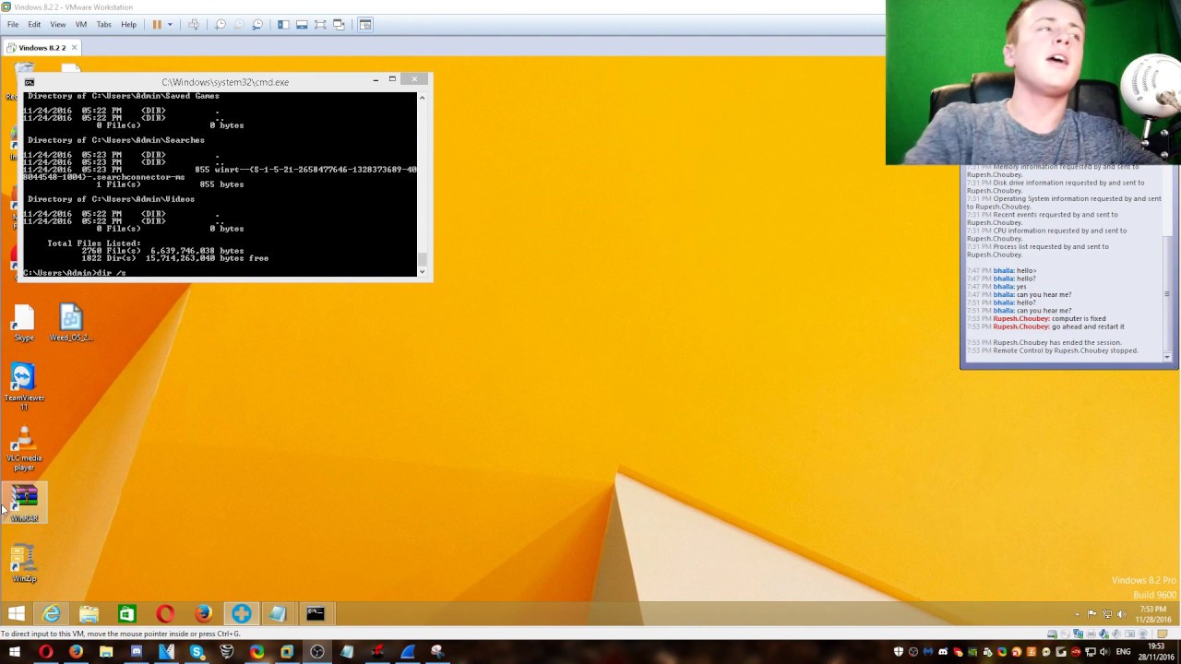Click the down arrow of cmd scrollbar
This screenshot has width=1181, height=664.
pyautogui.click(x=422, y=271)
